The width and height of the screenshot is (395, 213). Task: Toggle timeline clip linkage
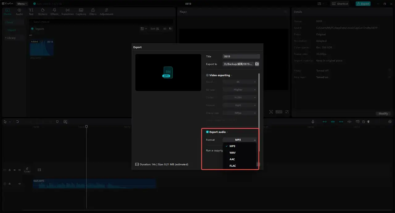(x=341, y=122)
